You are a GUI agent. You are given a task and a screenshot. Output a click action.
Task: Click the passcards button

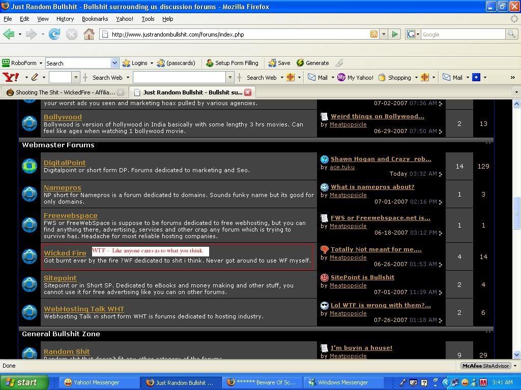pos(176,63)
